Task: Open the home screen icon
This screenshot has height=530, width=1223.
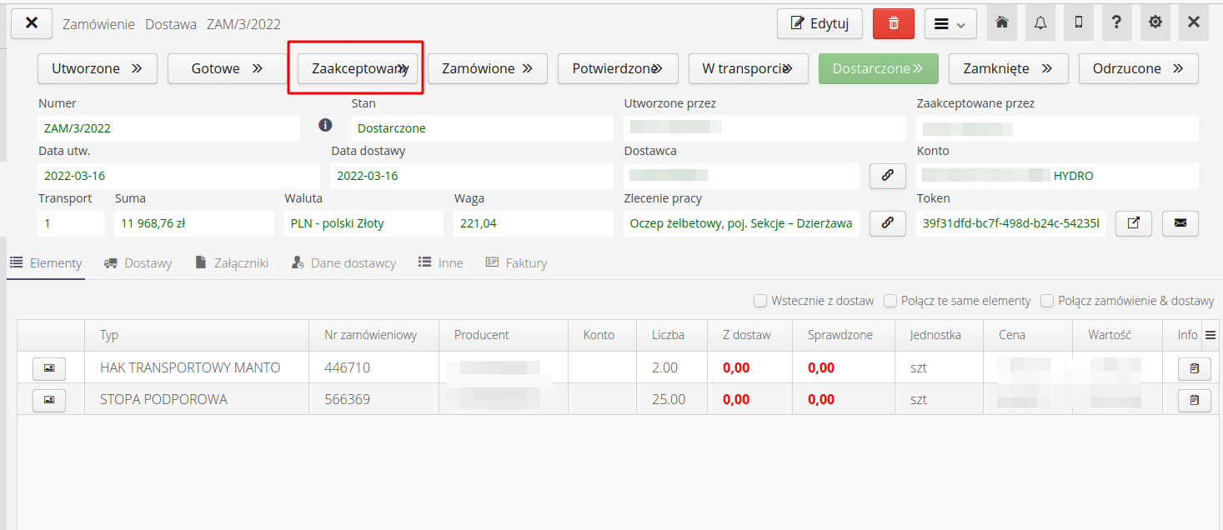Action: pyautogui.click(x=1001, y=22)
